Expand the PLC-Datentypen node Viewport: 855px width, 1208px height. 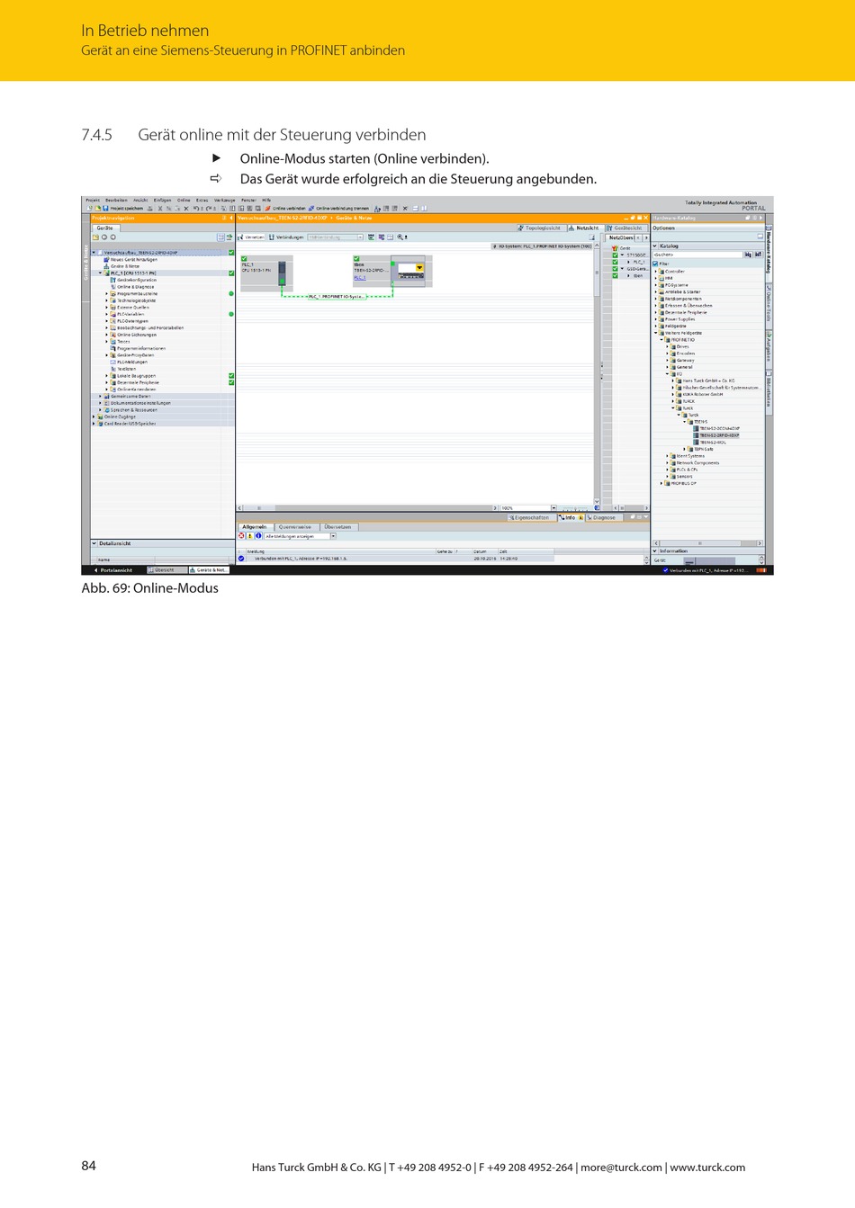[107, 321]
